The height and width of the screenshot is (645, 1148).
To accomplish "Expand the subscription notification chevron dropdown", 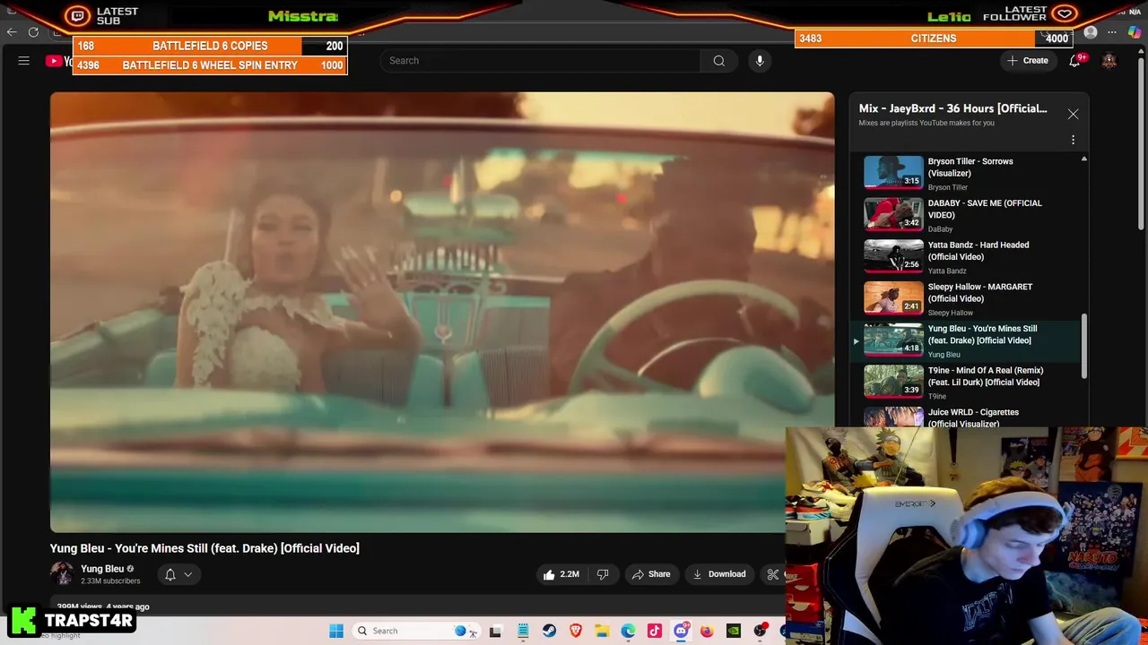I will tap(187, 574).
